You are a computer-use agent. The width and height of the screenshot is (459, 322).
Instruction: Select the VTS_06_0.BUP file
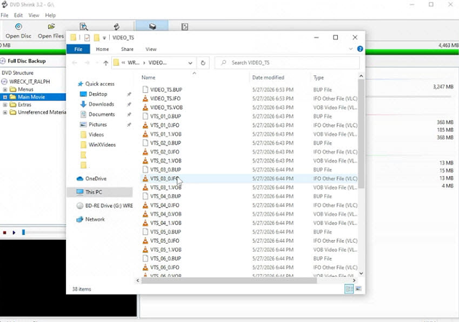(x=165, y=258)
